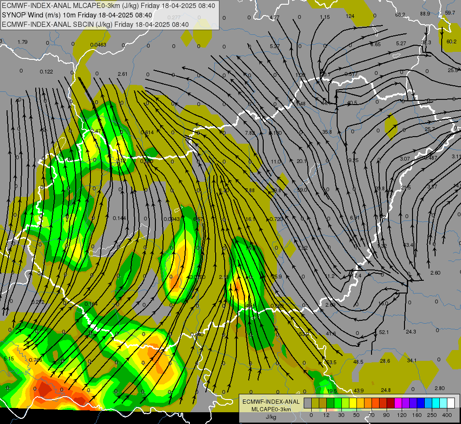461x424 pixels.
Task: Click the map value 0.0943
Action: (172, 219)
